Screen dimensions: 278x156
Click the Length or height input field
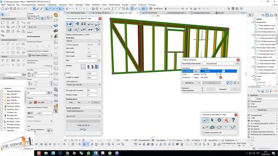(92, 78)
